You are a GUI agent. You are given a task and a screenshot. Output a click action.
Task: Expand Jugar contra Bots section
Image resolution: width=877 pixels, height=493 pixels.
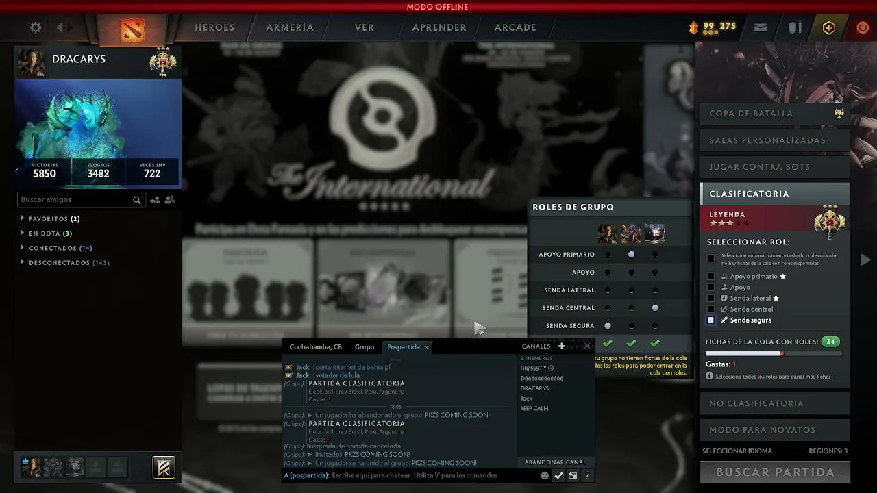tap(775, 167)
